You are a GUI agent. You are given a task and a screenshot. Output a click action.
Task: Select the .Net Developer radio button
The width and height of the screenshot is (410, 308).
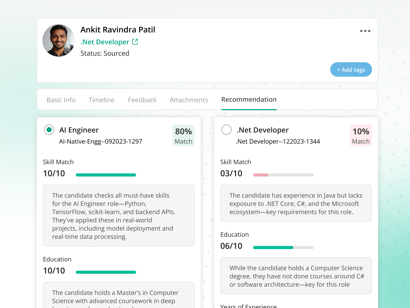coord(226,130)
